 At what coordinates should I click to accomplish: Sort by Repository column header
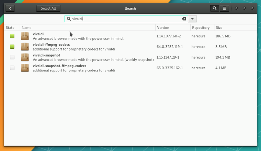pos(202,27)
